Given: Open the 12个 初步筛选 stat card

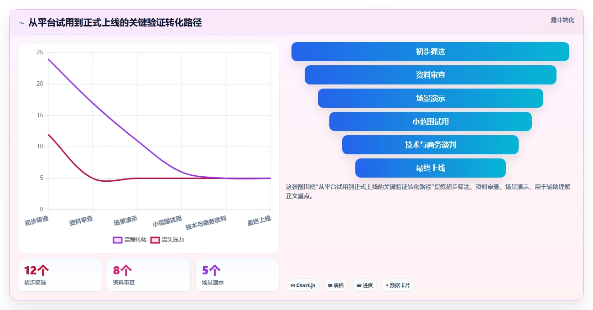Looking at the screenshot, I should [x=60, y=275].
